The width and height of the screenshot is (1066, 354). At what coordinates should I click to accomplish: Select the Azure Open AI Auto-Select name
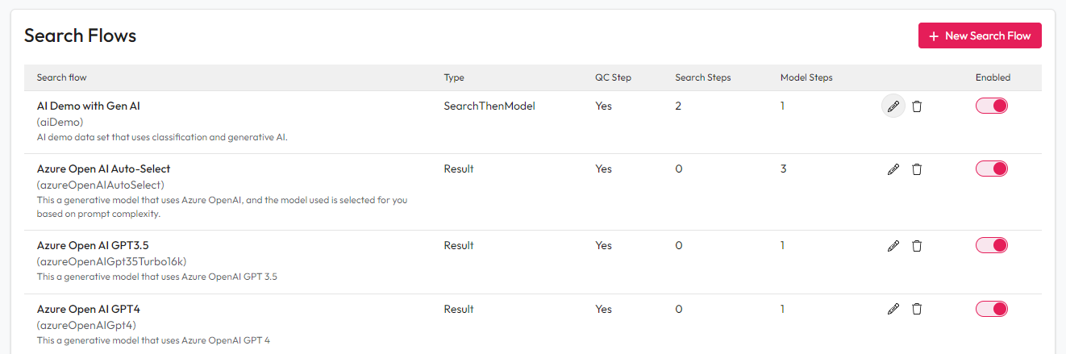click(x=103, y=169)
